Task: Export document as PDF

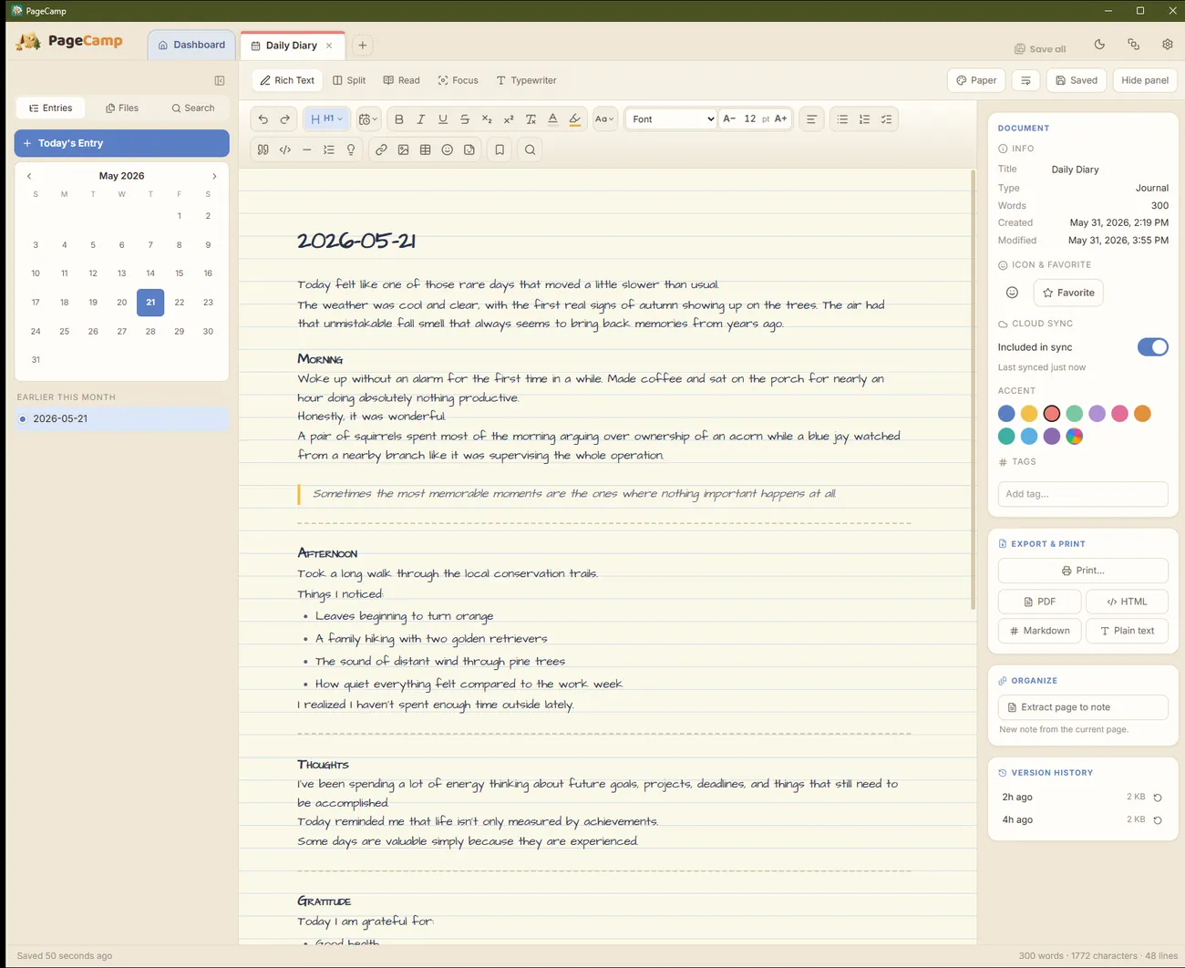Action: click(1039, 602)
